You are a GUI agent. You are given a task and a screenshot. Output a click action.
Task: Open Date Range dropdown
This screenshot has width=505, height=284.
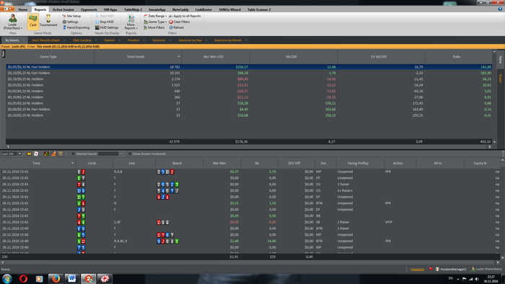click(155, 16)
